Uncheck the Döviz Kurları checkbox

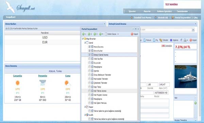(89, 51)
